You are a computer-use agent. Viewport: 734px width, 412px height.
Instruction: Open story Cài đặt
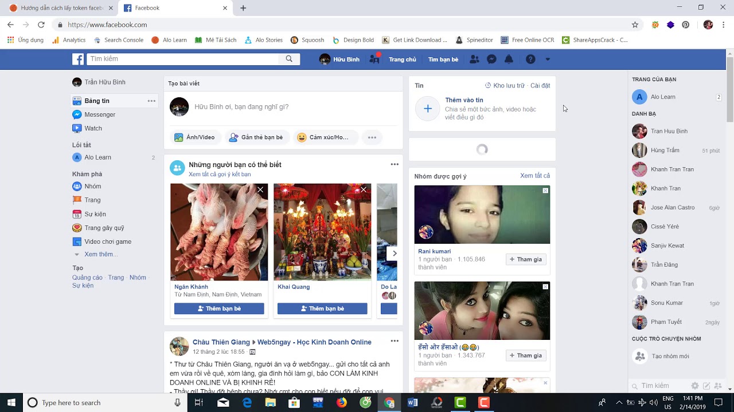(540, 86)
